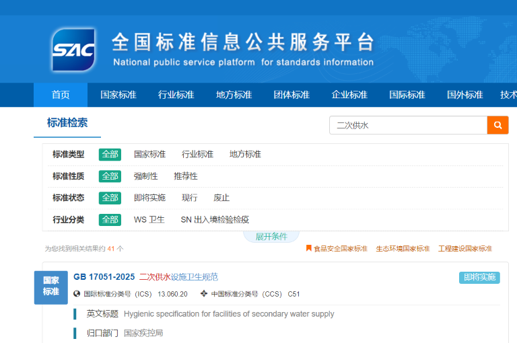Click the 国家疾控局 department text
This screenshot has height=343, width=517.
click(143, 333)
